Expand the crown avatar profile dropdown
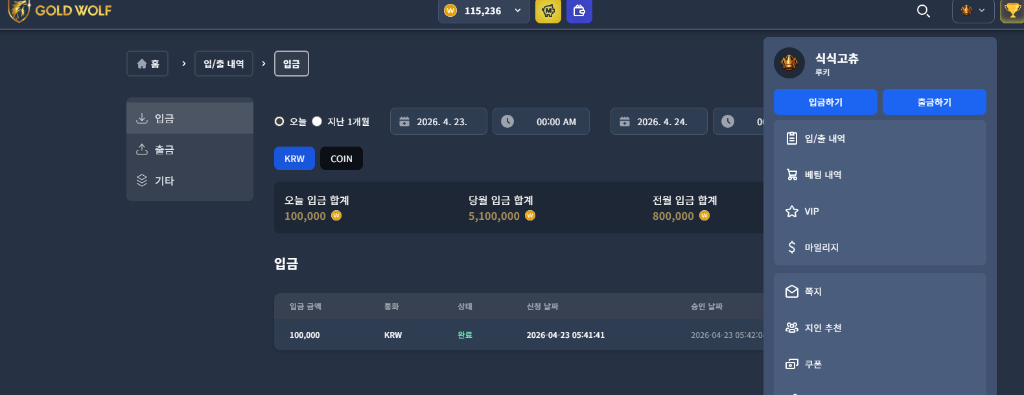The width and height of the screenshot is (1024, 395). pos(973,10)
